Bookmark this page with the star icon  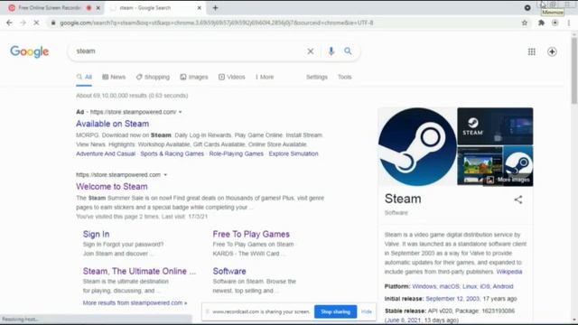click(x=524, y=23)
